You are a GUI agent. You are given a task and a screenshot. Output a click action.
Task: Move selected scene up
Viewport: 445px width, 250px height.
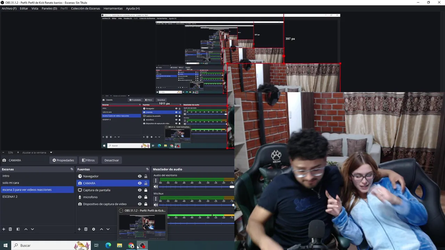(x=26, y=229)
